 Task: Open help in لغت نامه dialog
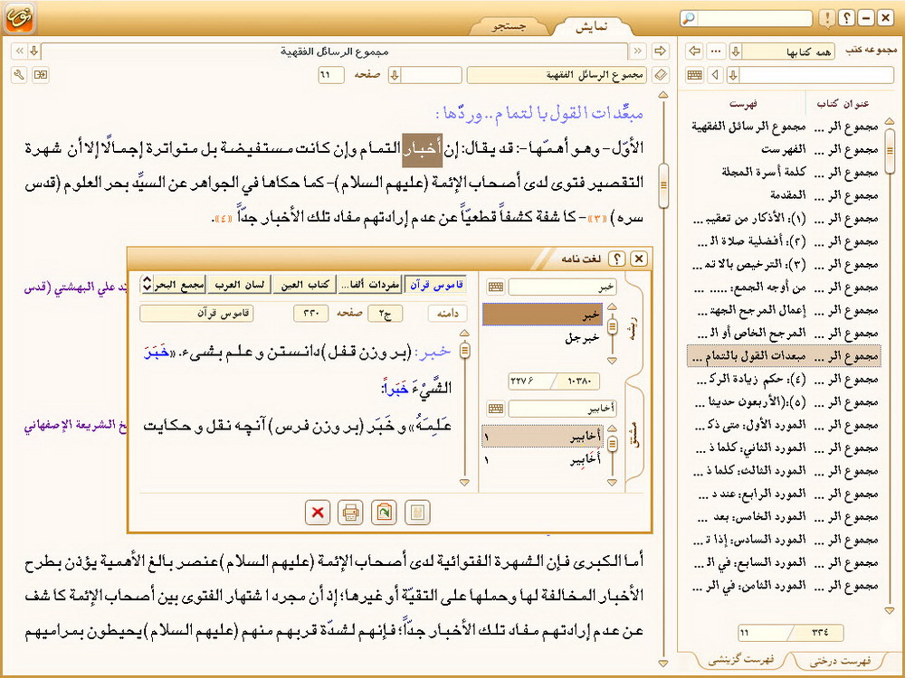tap(617, 259)
